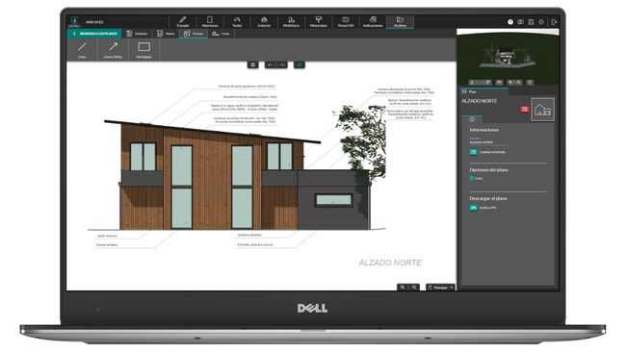Click the red delete plan icon
The image size is (626, 352).
pos(525,109)
